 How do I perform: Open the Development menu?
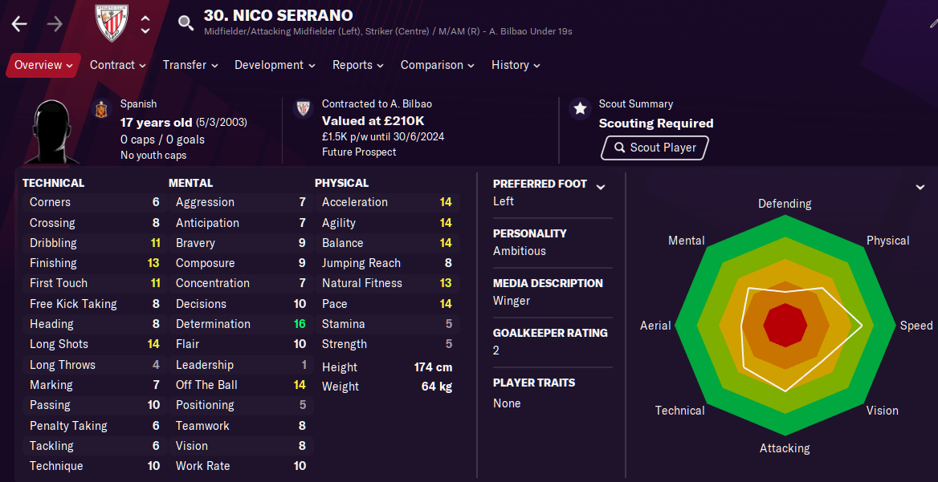point(275,65)
